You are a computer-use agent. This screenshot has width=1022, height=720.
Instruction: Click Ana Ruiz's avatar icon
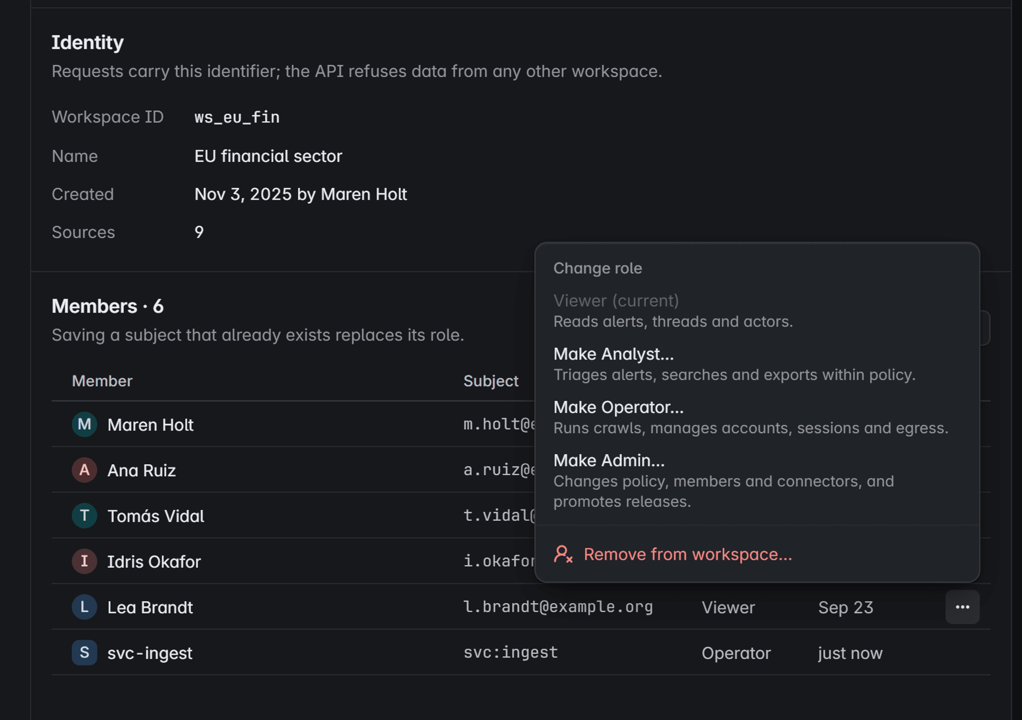84,470
